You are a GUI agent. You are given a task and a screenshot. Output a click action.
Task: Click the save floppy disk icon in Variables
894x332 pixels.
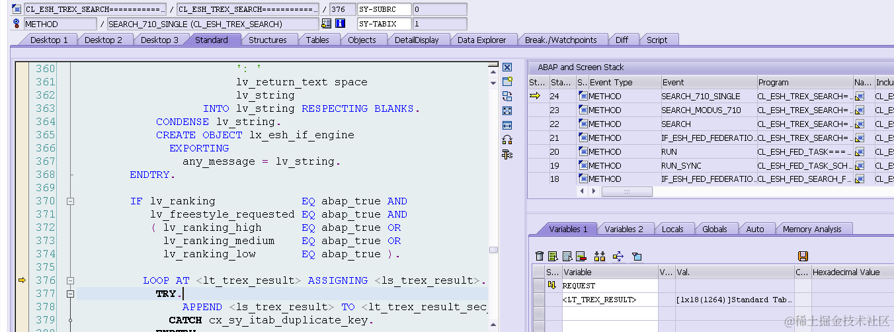click(803, 257)
